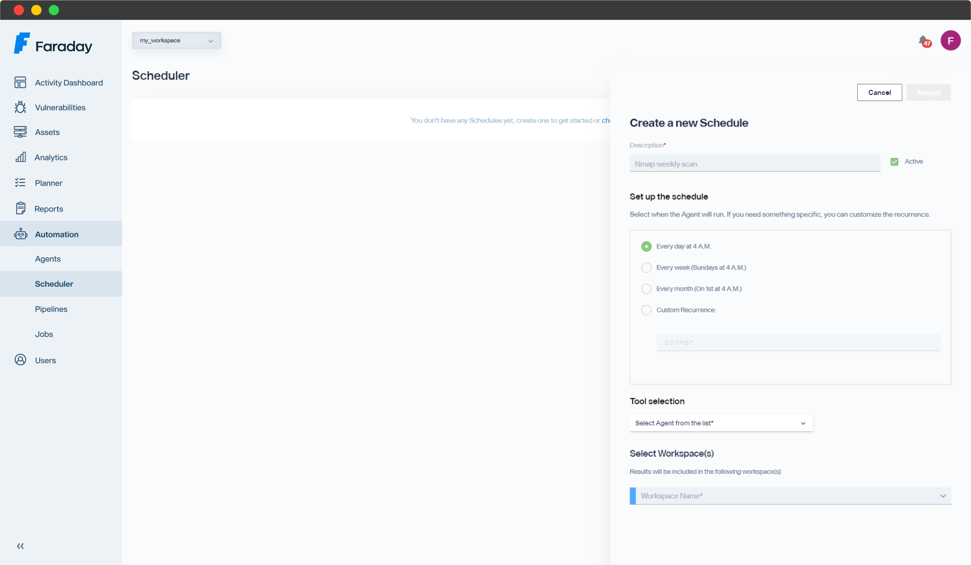971x565 pixels.
Task: Open the Workspace Name dropdown
Action: pos(790,496)
